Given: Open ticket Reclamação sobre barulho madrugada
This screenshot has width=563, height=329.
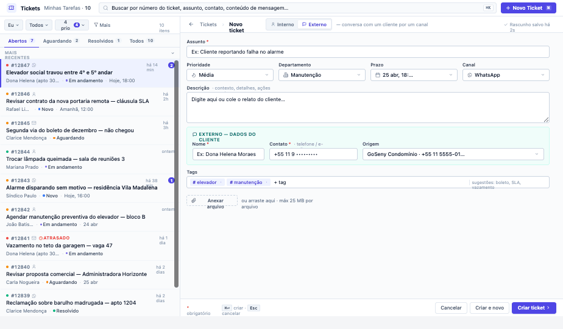Looking at the screenshot, I should point(87,303).
